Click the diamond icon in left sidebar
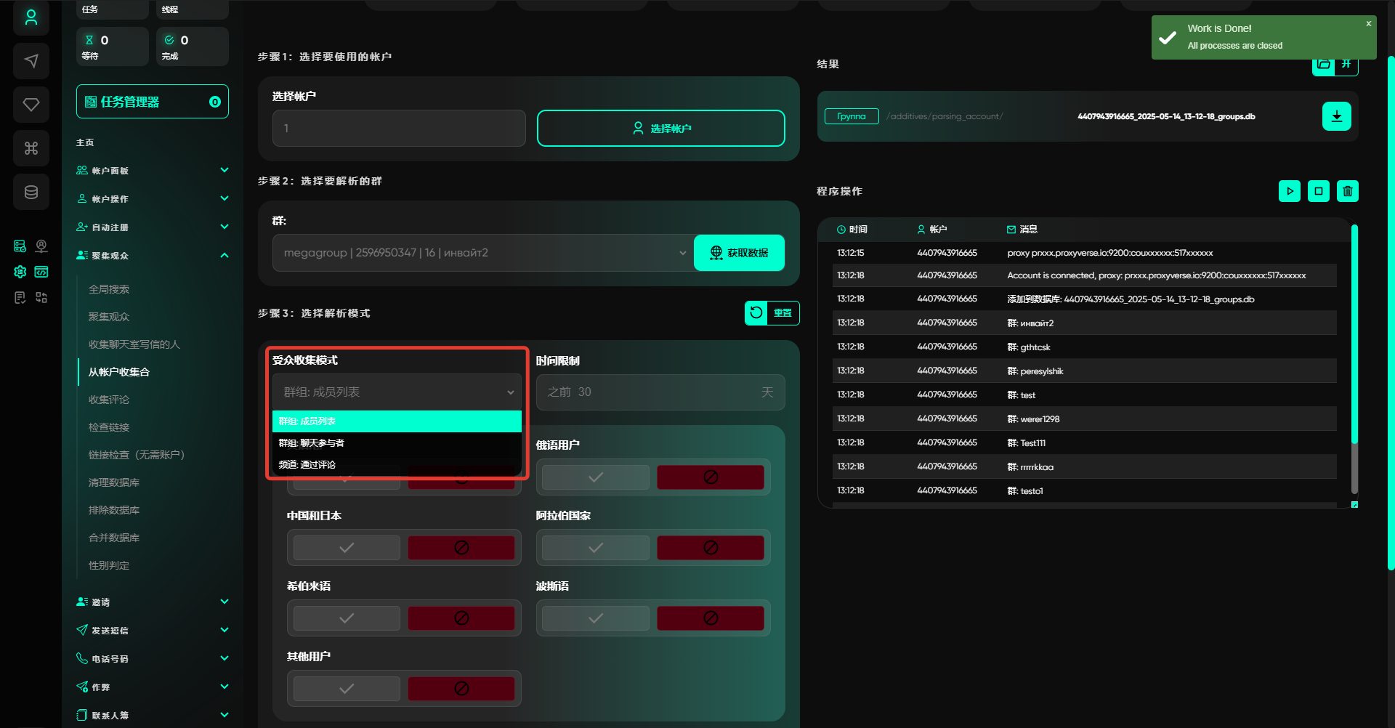This screenshot has height=728, width=1395. point(31,105)
